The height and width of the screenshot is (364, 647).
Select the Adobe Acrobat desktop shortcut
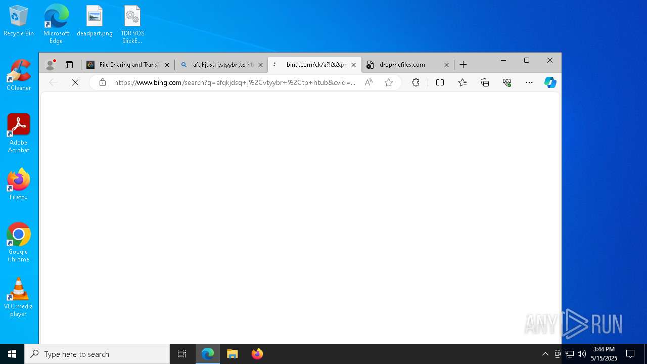click(19, 133)
